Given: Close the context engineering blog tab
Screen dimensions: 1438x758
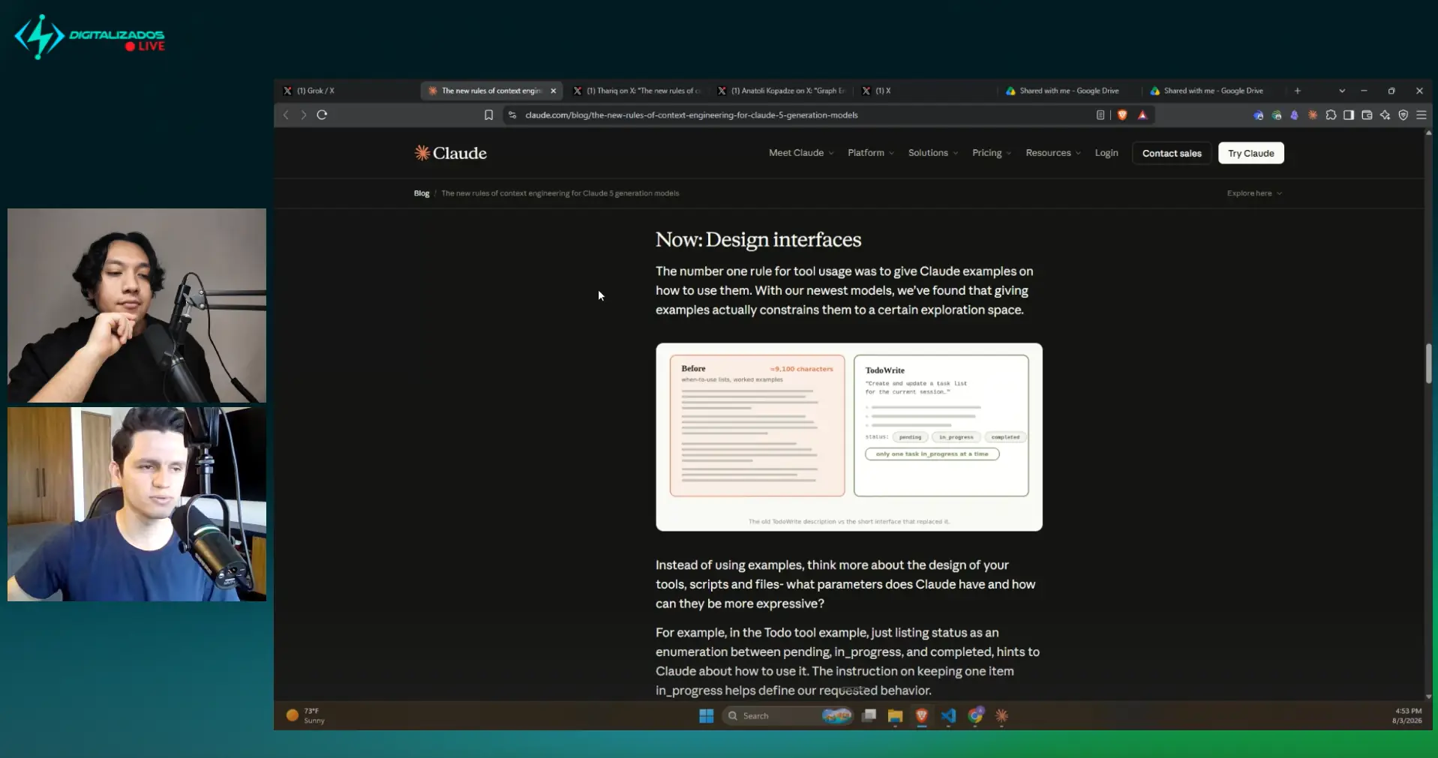Looking at the screenshot, I should pos(554,91).
